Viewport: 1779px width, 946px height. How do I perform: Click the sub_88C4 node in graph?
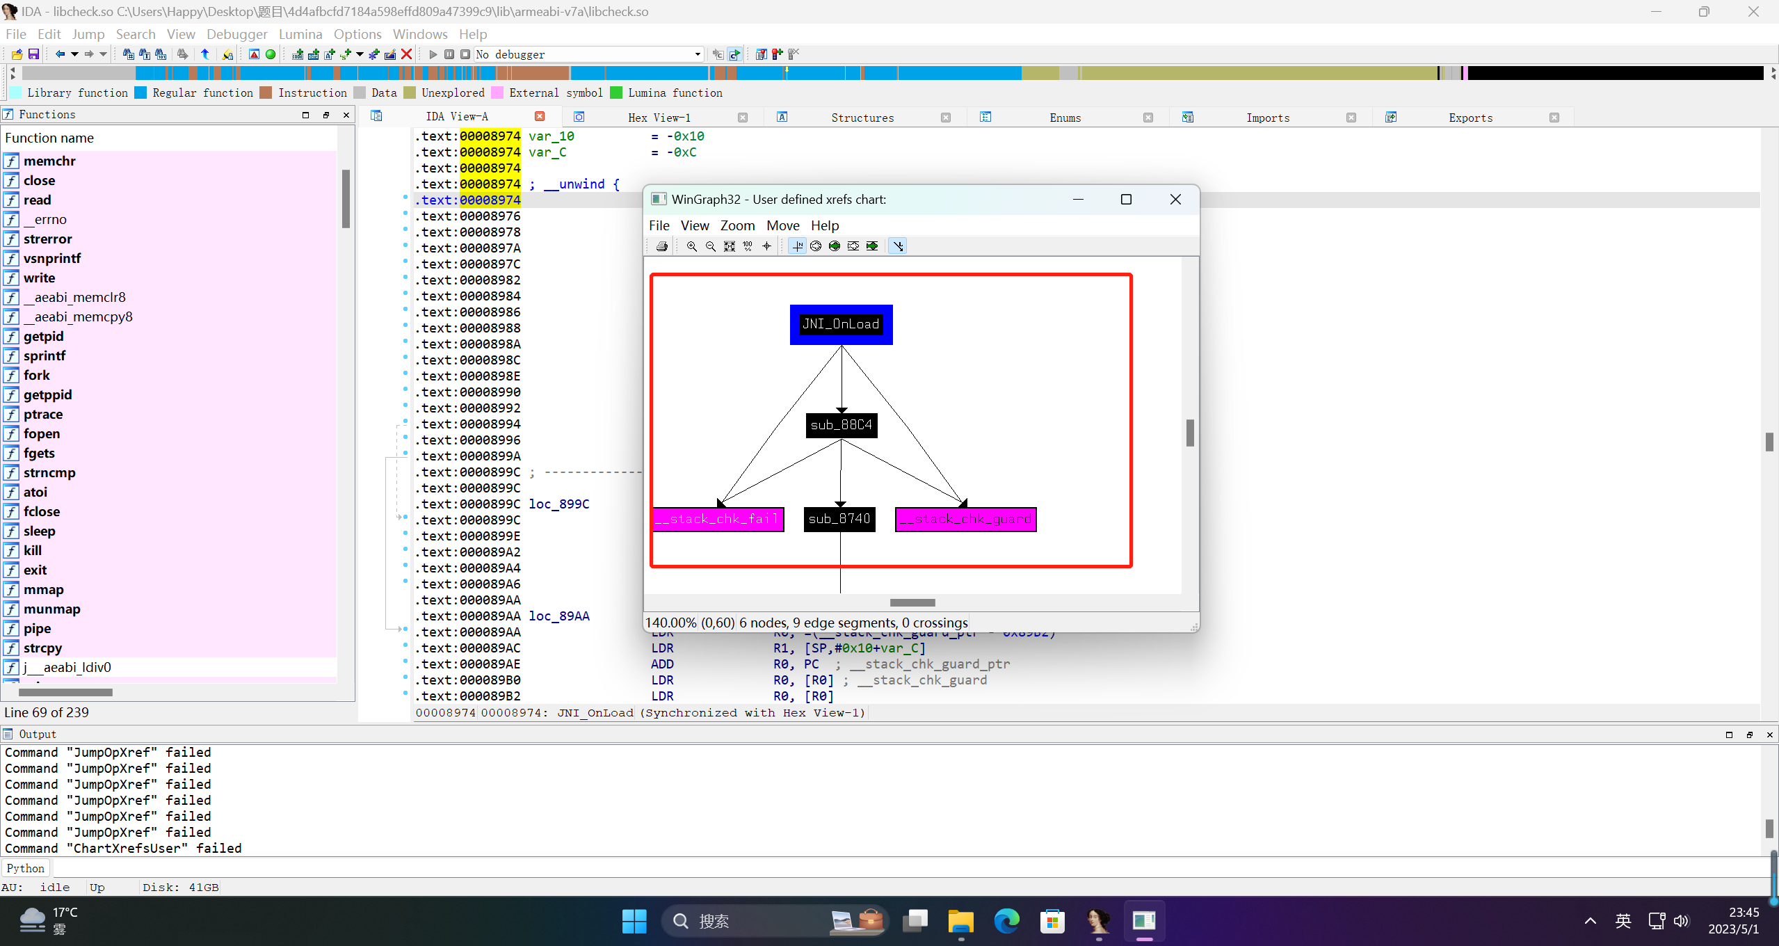coord(841,425)
